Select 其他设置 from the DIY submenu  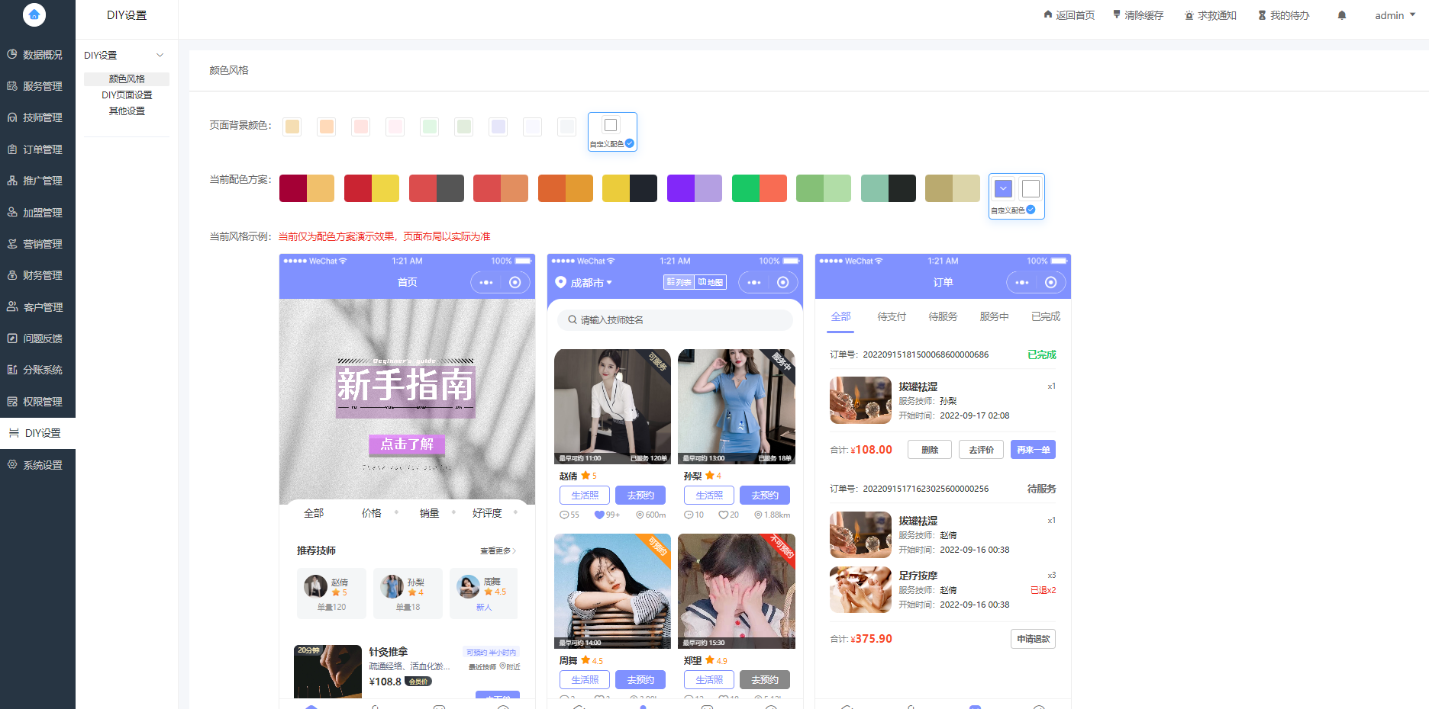(x=127, y=111)
